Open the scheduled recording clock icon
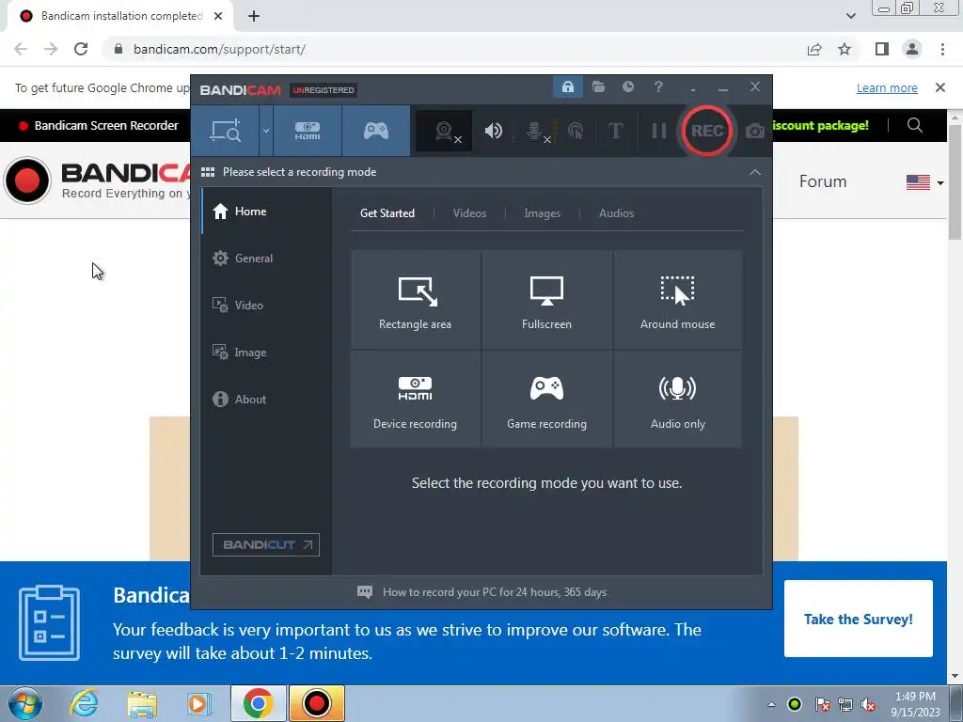Image resolution: width=963 pixels, height=722 pixels. (x=627, y=86)
